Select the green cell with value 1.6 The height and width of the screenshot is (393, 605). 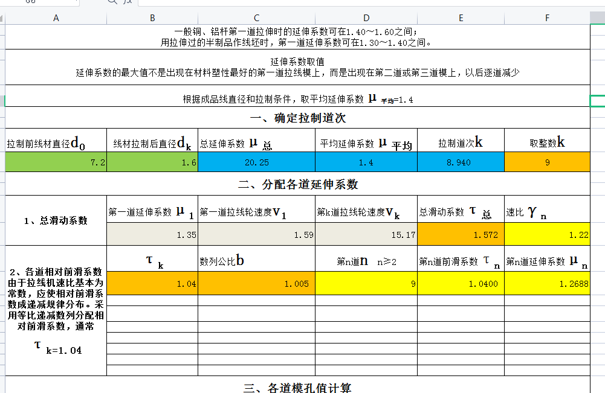152,162
